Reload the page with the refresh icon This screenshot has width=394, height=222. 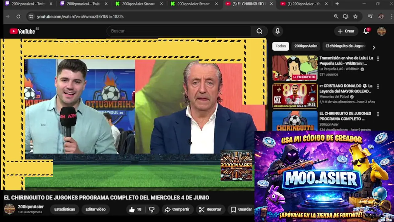pyautogui.click(x=18, y=17)
